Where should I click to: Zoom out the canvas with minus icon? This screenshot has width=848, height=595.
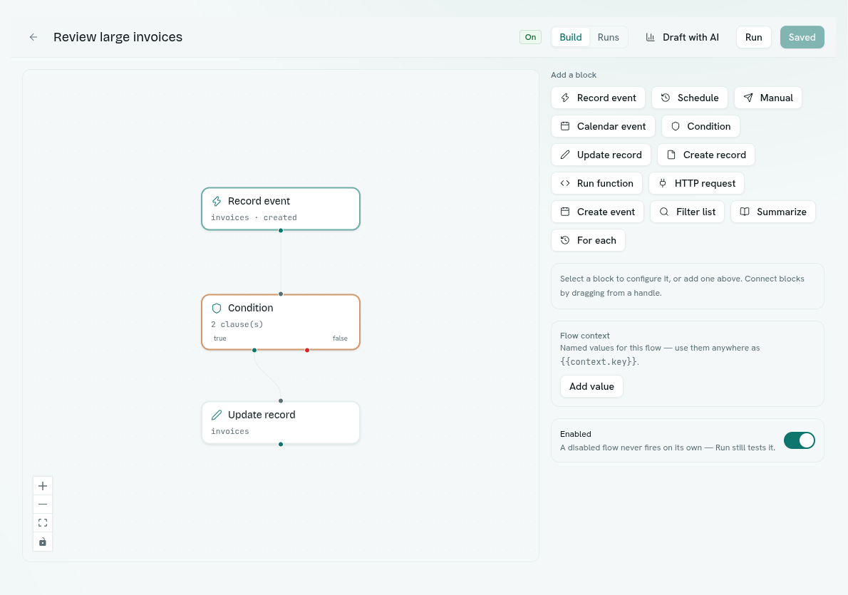click(43, 504)
